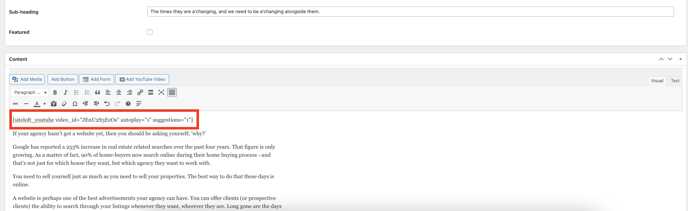Insert the Read More tag
The width and height of the screenshot is (688, 211).
[x=151, y=92]
